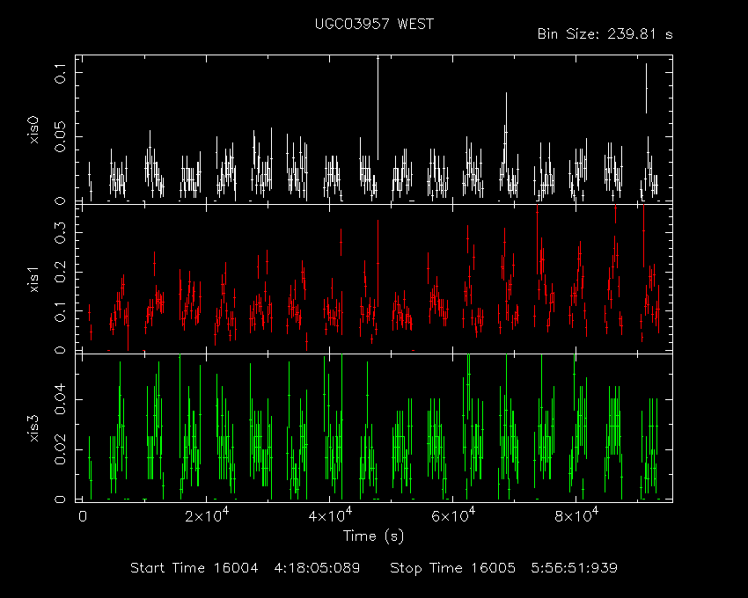Click the "6×10^4" time axis tick label
Viewport: 748px width, 598px height.
(453, 515)
